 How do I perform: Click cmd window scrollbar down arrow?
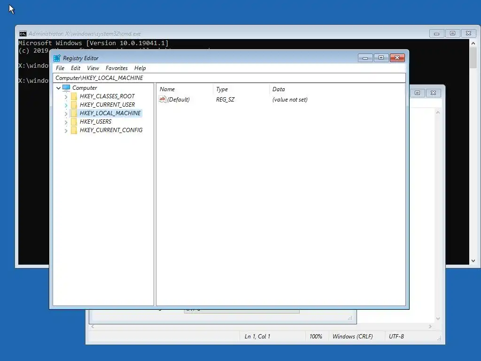[473, 260]
